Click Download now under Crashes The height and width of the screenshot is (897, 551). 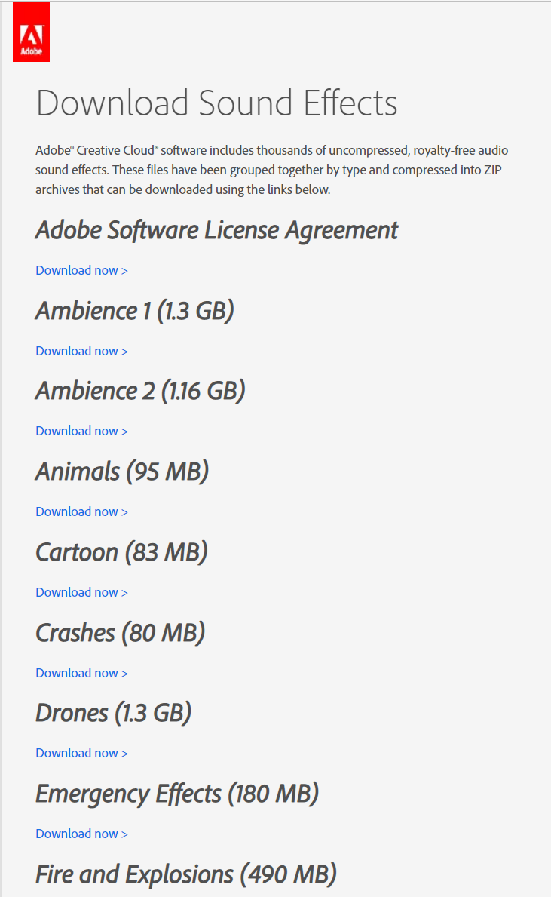(x=81, y=673)
